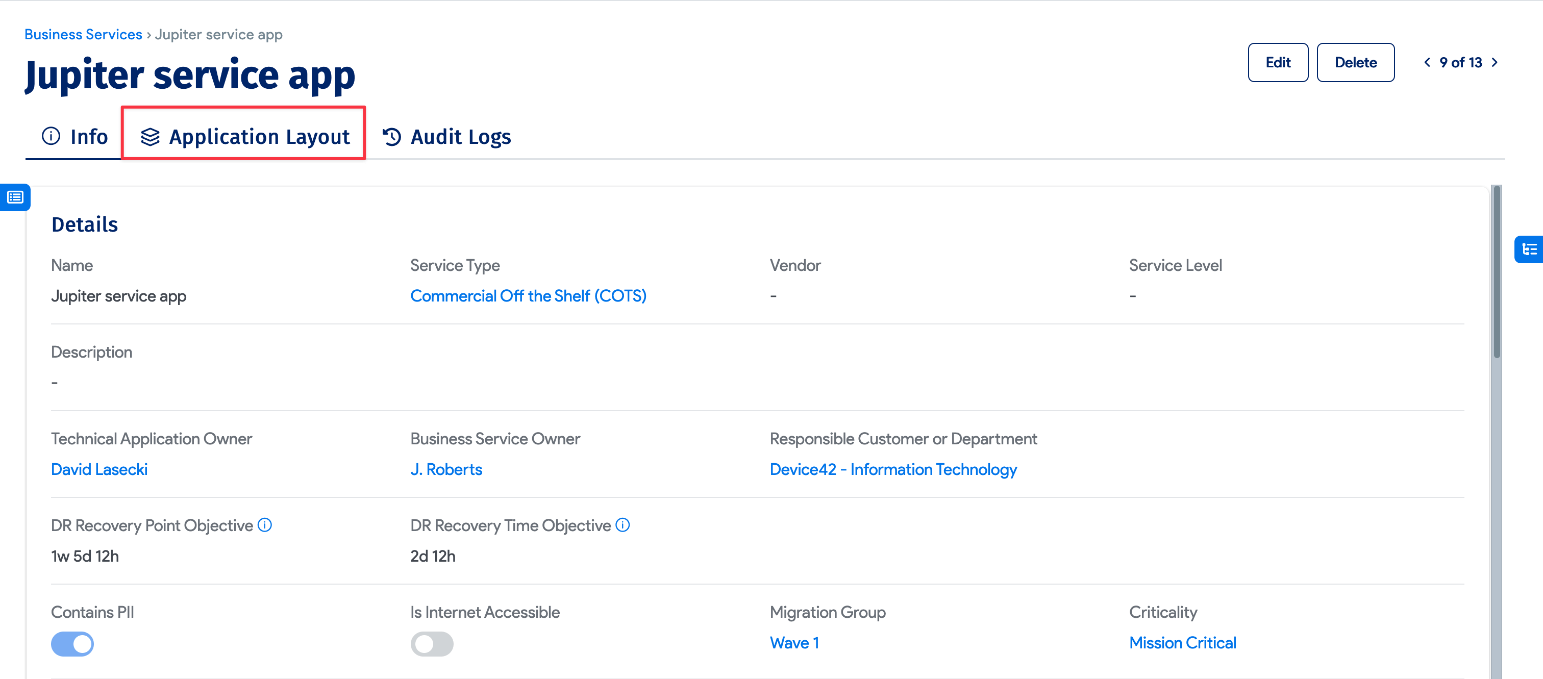Click the Edit button
Image resolution: width=1543 pixels, height=679 pixels.
coord(1278,62)
